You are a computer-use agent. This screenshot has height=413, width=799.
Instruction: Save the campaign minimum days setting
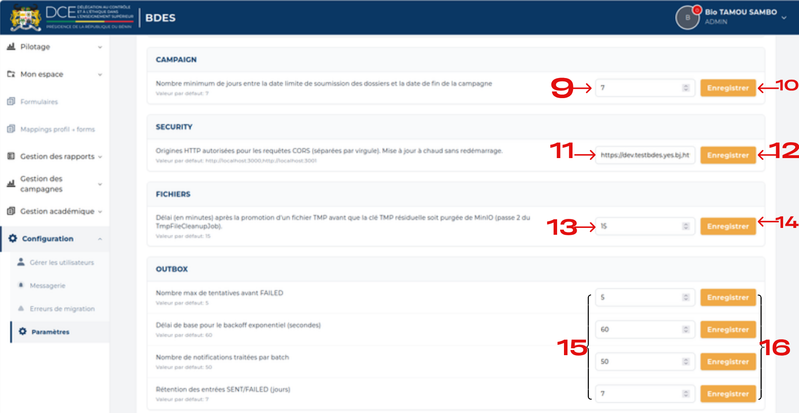pyautogui.click(x=728, y=88)
